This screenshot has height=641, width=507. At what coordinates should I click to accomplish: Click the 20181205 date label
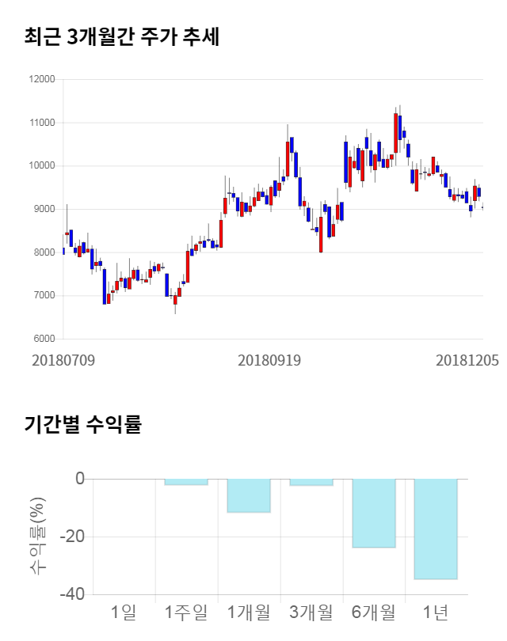tap(467, 360)
